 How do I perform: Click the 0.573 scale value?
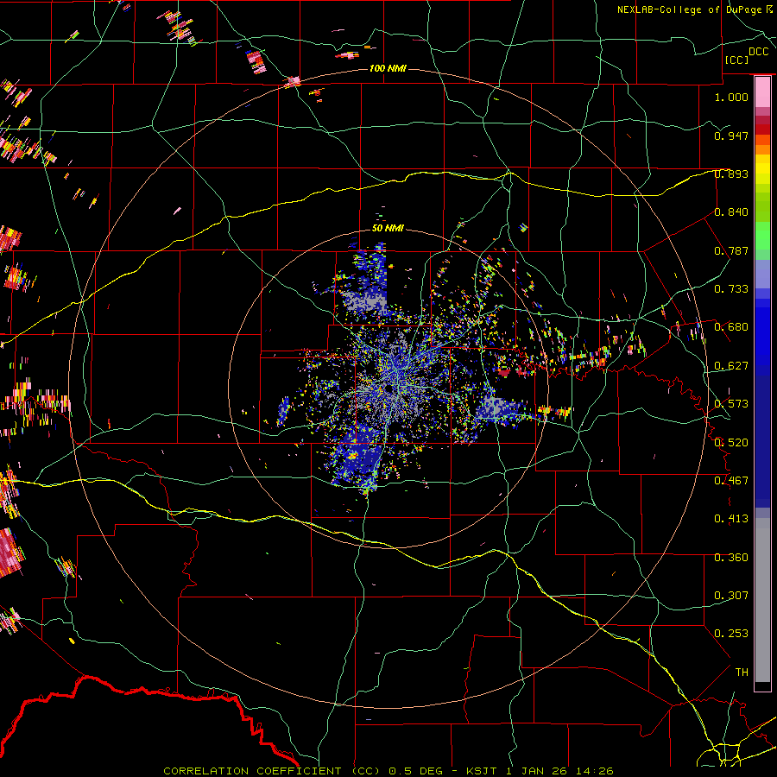point(731,404)
